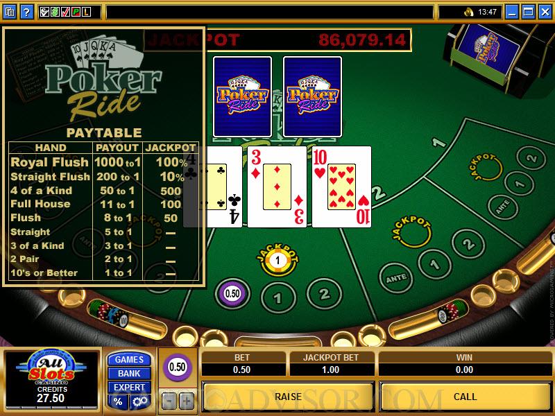Switch to EXPERT mode
The width and height of the screenshot is (555, 416).
tap(129, 388)
